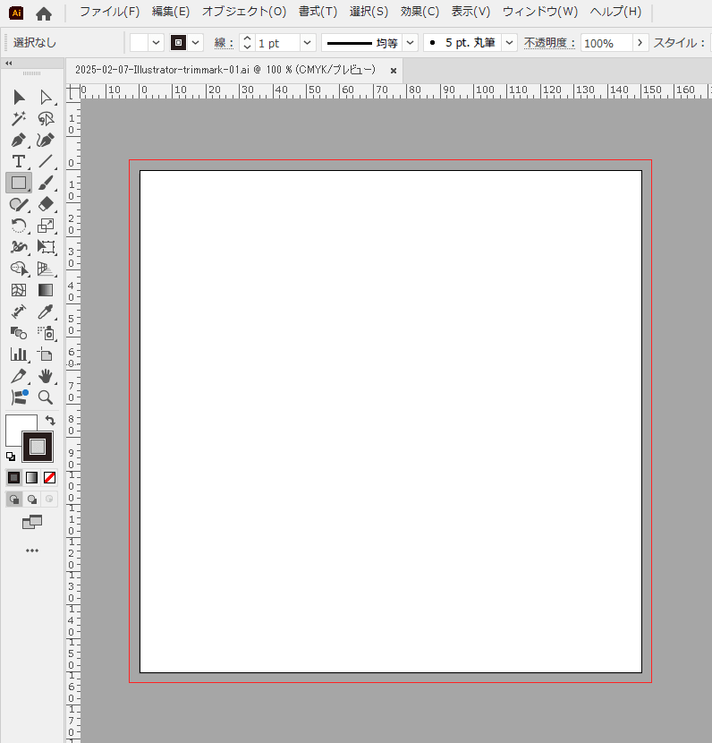
Task: Select the Artboard tool
Action: click(46, 354)
